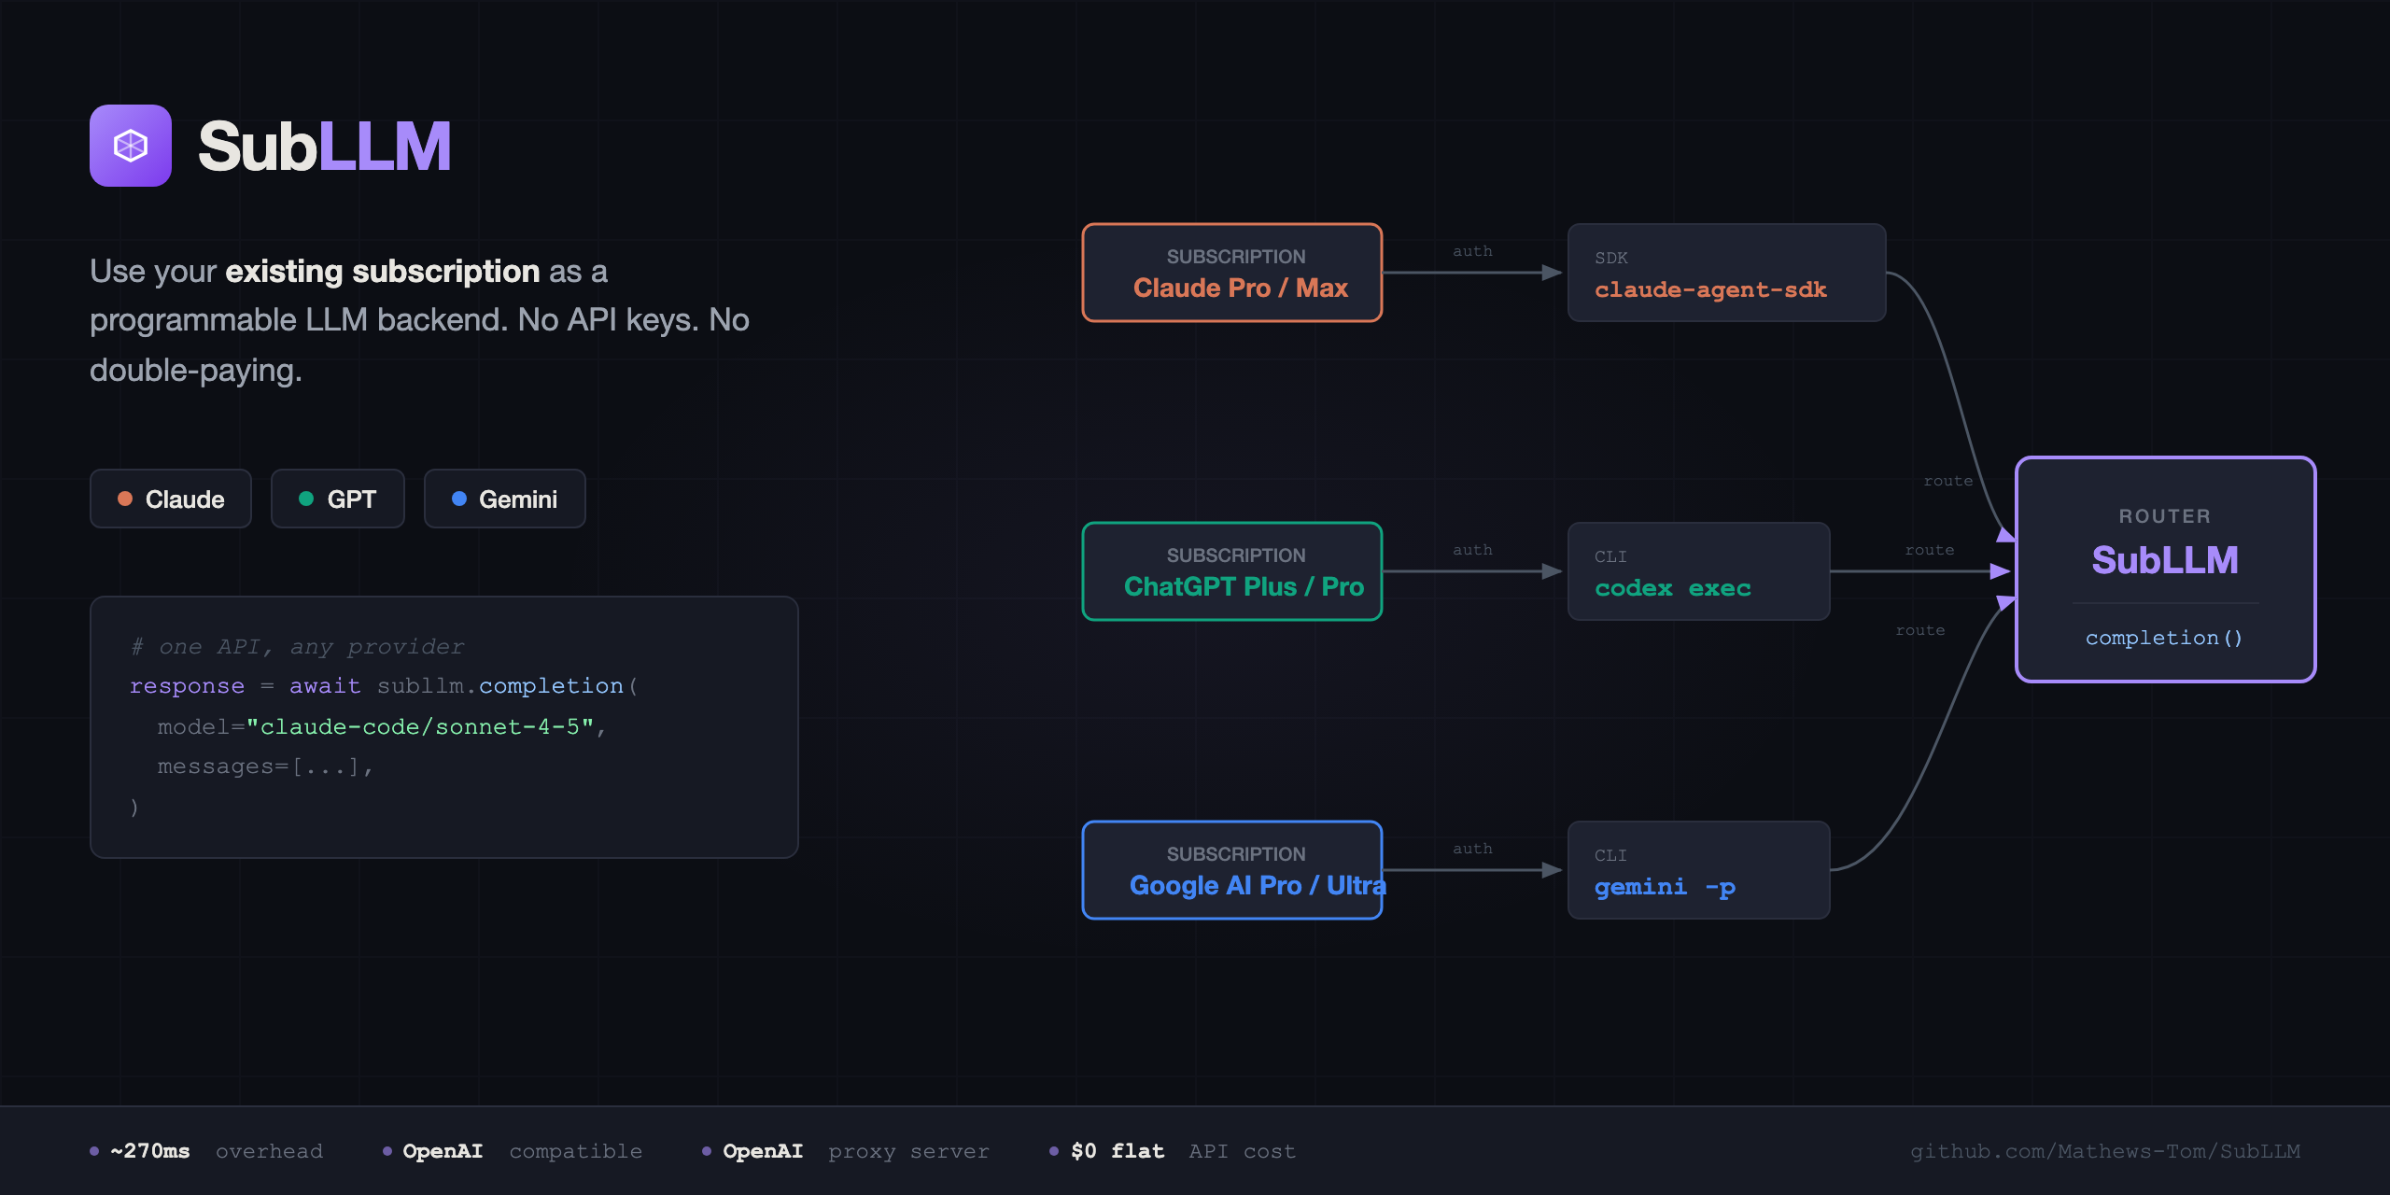Click the ChatGPT Plus / Pro subscription box
2390x1195 pixels.
tap(1232, 571)
